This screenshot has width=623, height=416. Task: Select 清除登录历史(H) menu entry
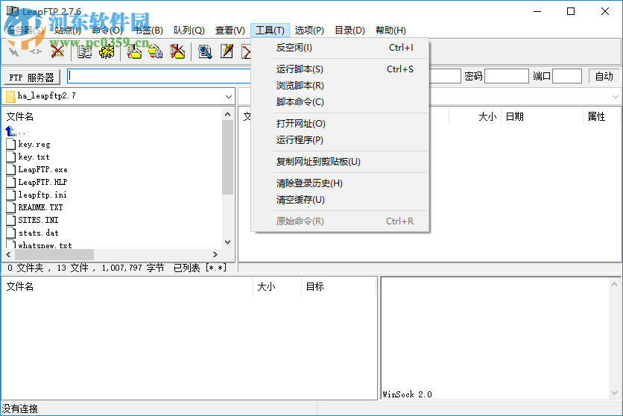tap(340, 183)
